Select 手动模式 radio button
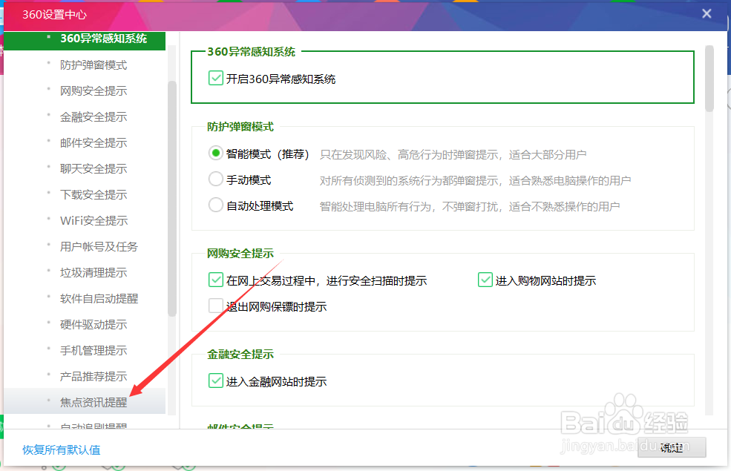This screenshot has height=471, width=731. click(215, 179)
